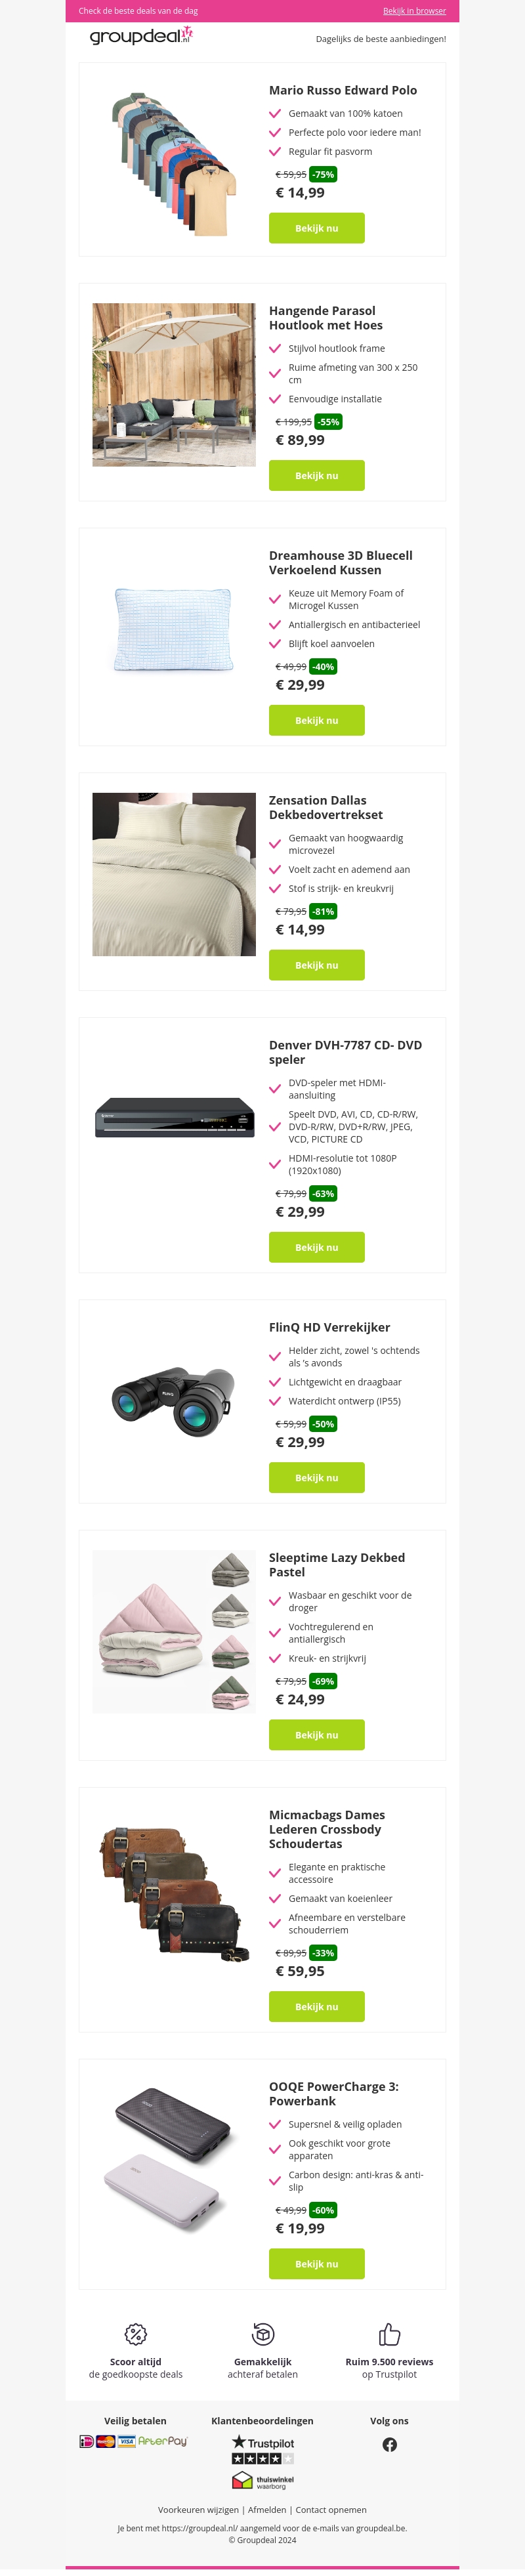
Task: Click the percent badge 'Scoor altijd' icon
Action: [x=136, y=2334]
